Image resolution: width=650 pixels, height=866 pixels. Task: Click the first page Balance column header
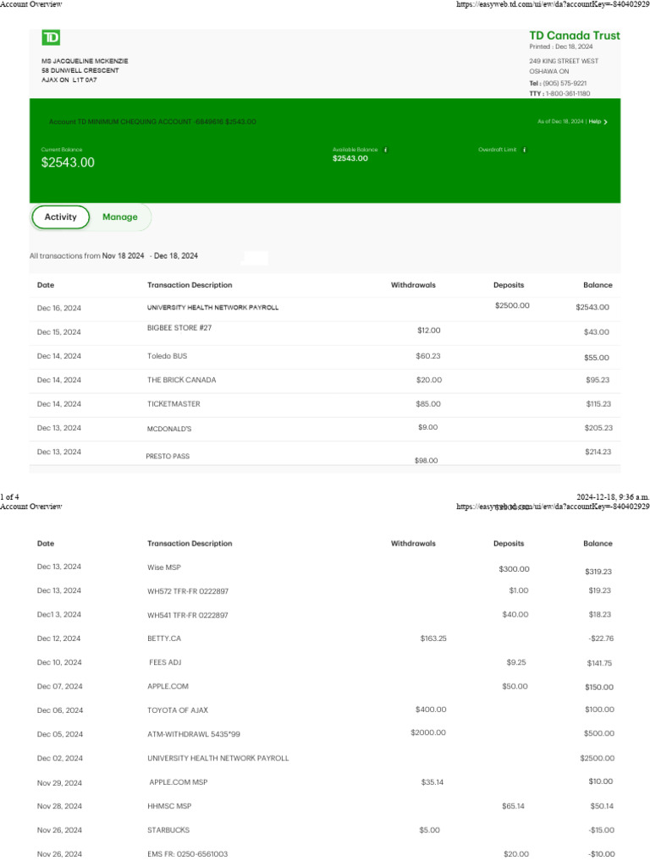coord(598,285)
